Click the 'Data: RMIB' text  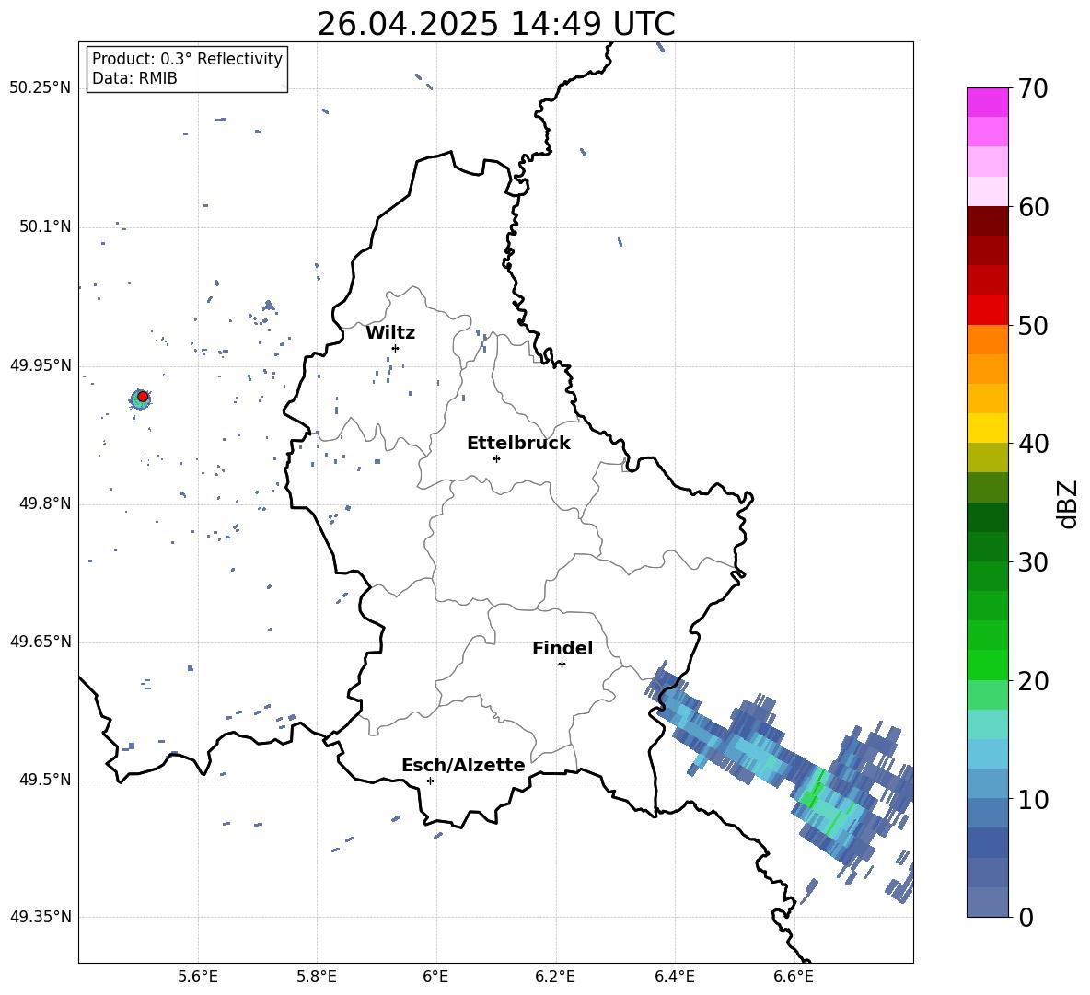pyautogui.click(x=134, y=78)
